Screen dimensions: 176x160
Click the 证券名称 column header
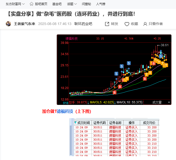pos(115,123)
